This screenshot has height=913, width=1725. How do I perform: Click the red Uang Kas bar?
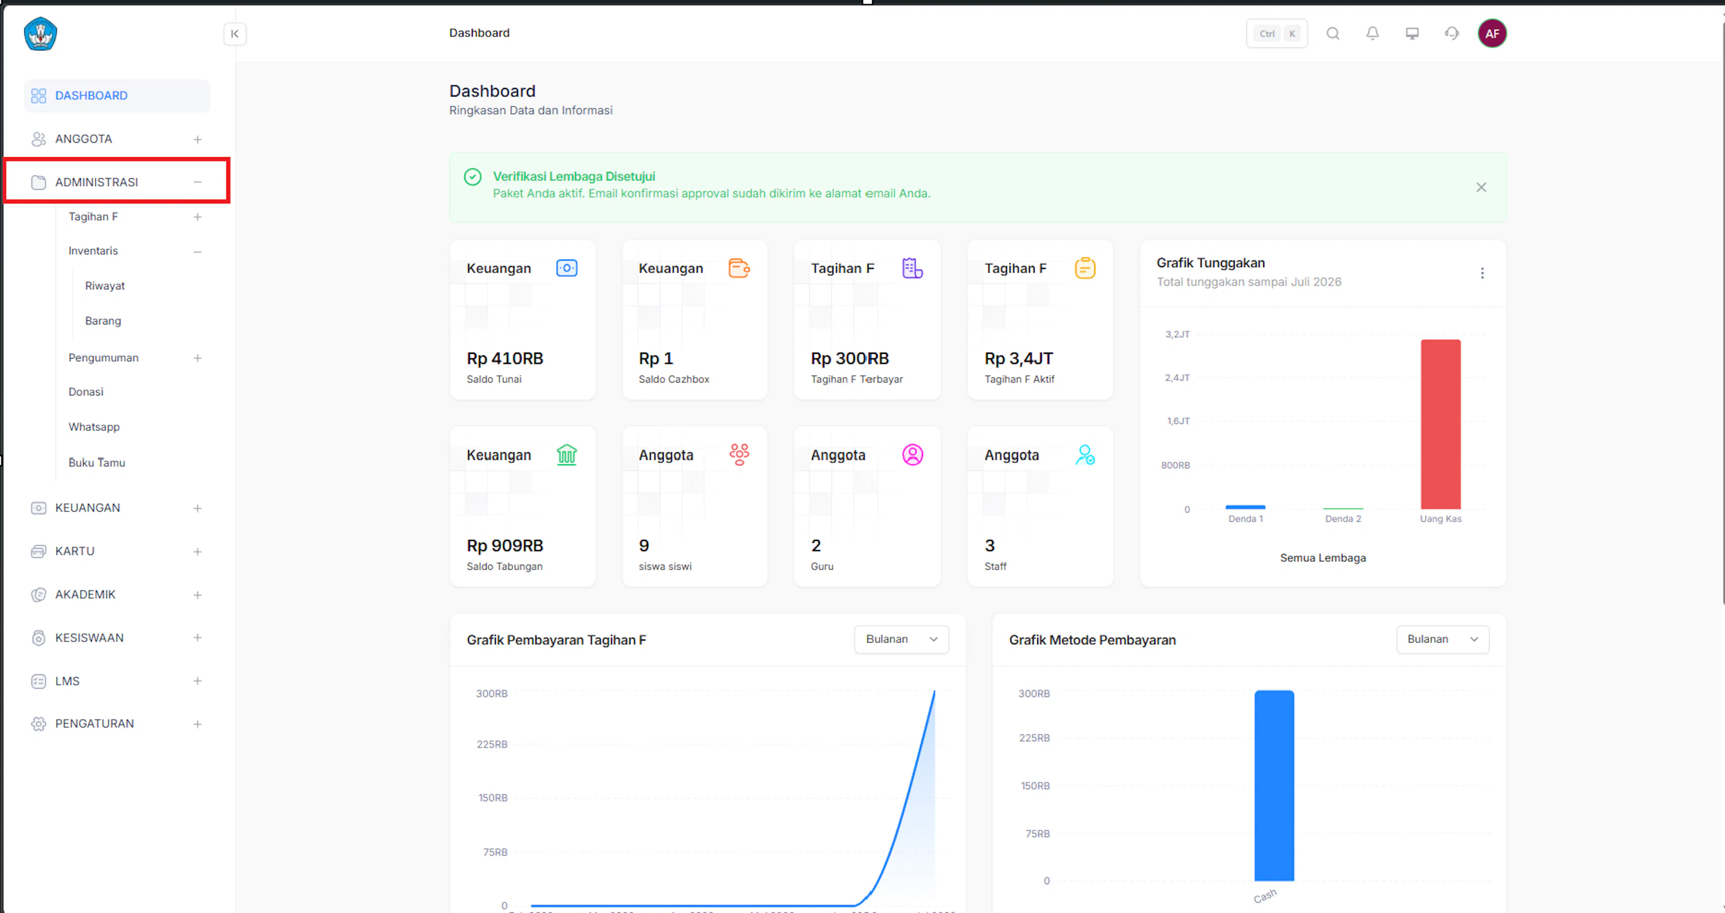click(1440, 424)
